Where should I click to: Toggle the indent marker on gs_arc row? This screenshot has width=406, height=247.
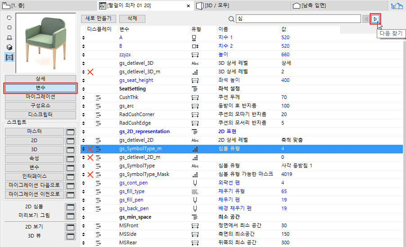(x=98, y=107)
